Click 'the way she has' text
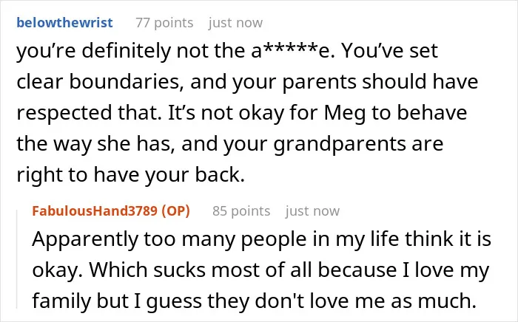518x322 pixels. click(95, 144)
